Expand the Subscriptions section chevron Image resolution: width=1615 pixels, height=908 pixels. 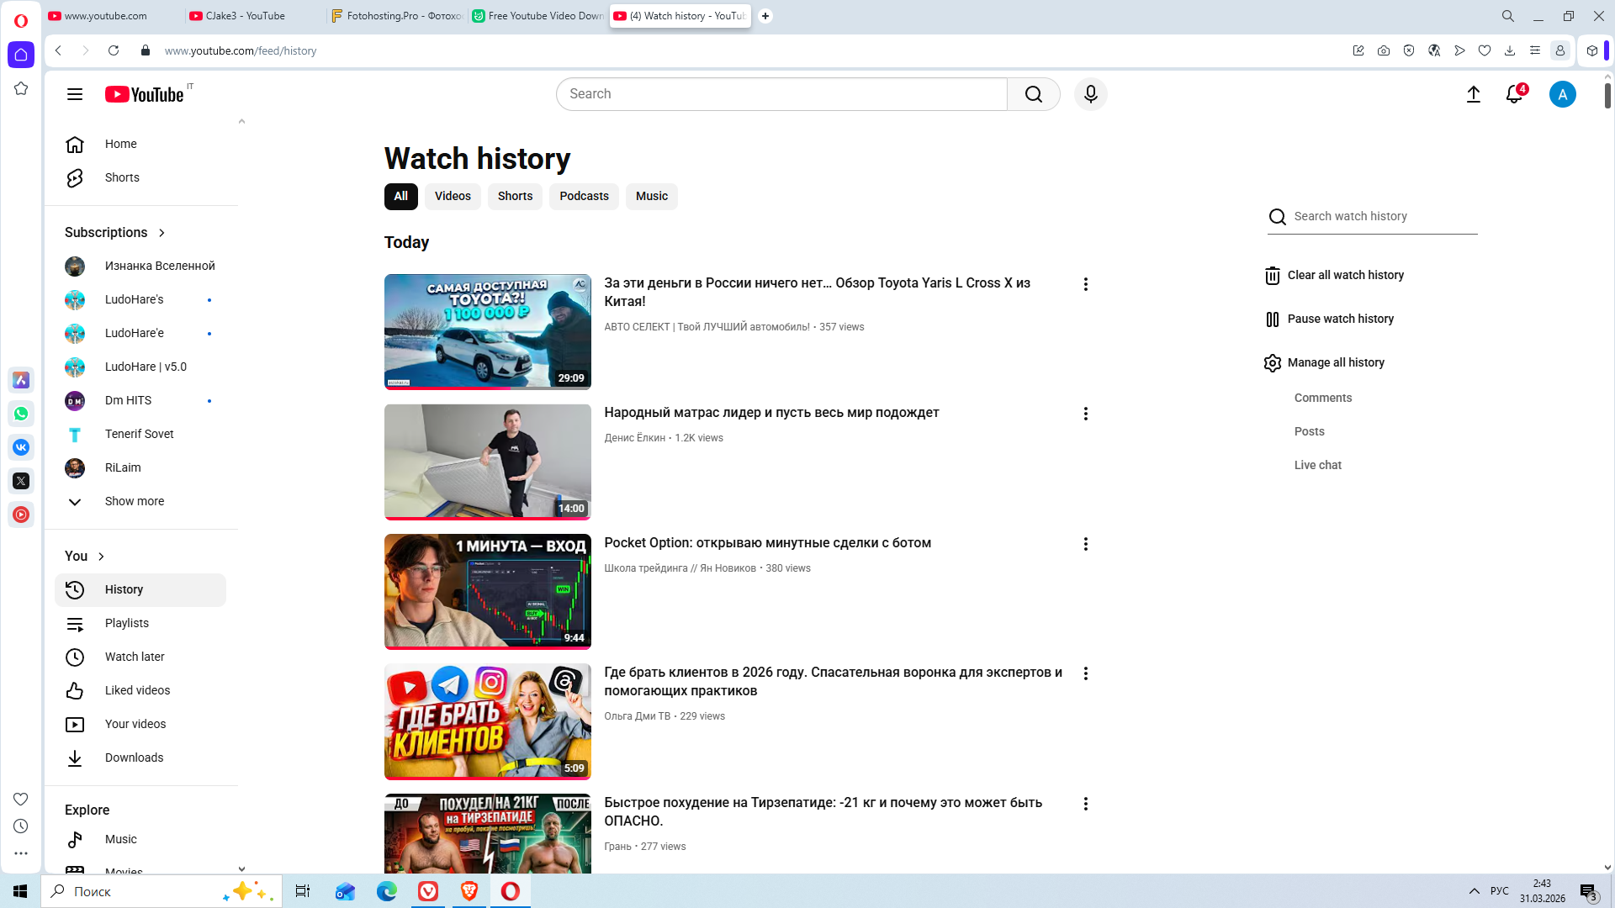click(161, 233)
